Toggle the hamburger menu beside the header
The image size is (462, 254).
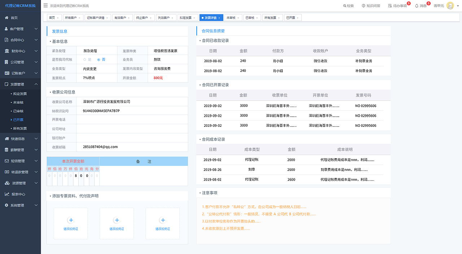45,5
